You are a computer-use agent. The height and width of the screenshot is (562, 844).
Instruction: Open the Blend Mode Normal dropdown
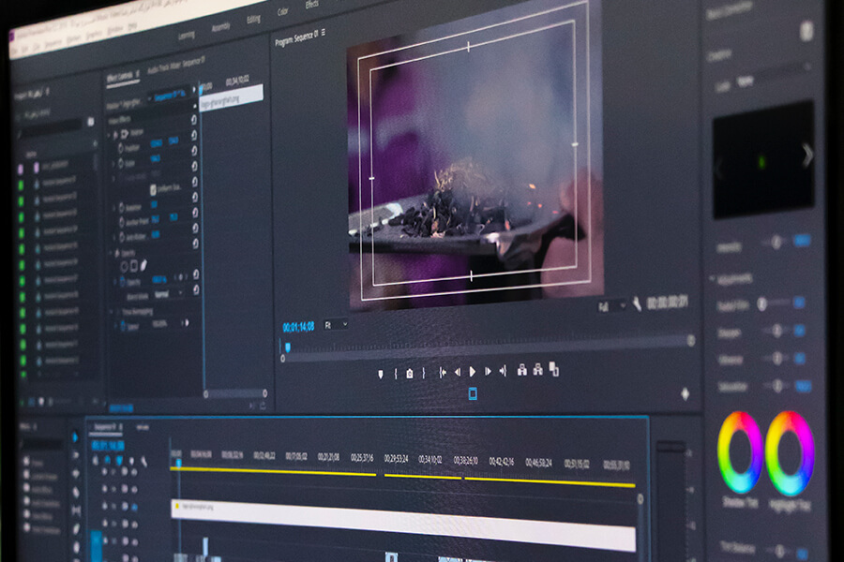[169, 294]
